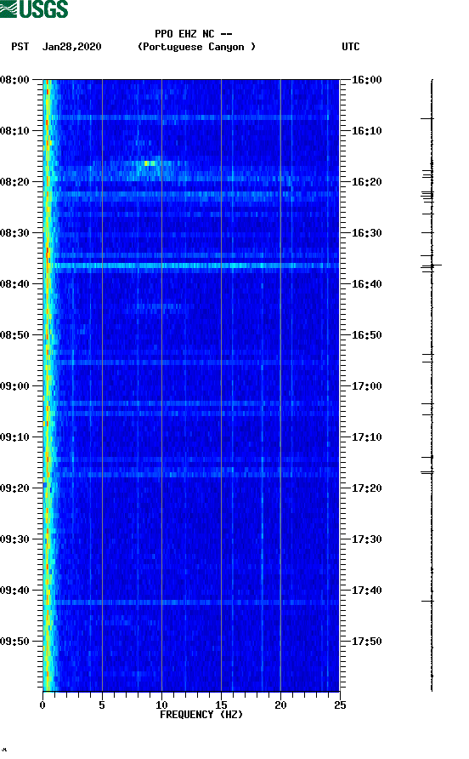Image resolution: width=469 pixels, height=759 pixels.
Task: Click the 16:40 UTC time label
Action: pyautogui.click(x=366, y=284)
